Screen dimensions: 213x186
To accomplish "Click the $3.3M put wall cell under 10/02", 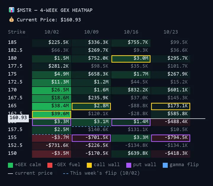I will [x=51, y=122].
